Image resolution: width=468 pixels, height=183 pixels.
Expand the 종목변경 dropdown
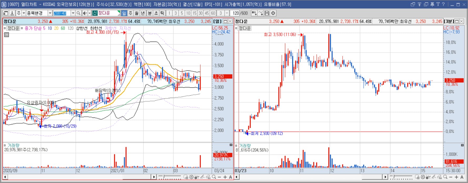click(x=50, y=13)
